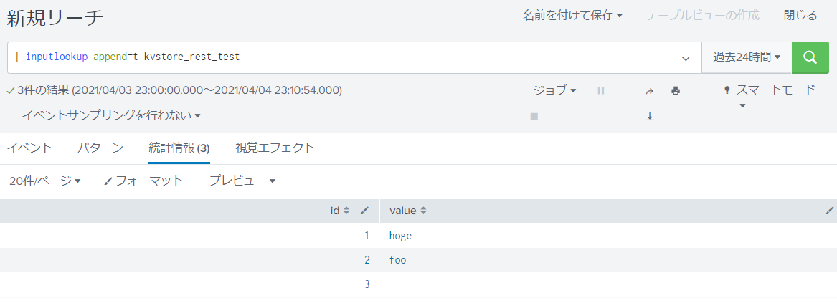Viewport: 837px width, 308px height.
Task: Open プレビュー dropdown
Action: [242, 181]
